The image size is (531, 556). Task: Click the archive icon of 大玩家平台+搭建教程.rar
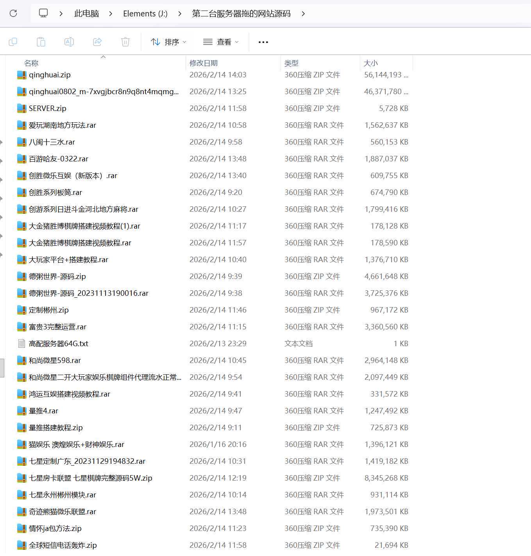[22, 260]
